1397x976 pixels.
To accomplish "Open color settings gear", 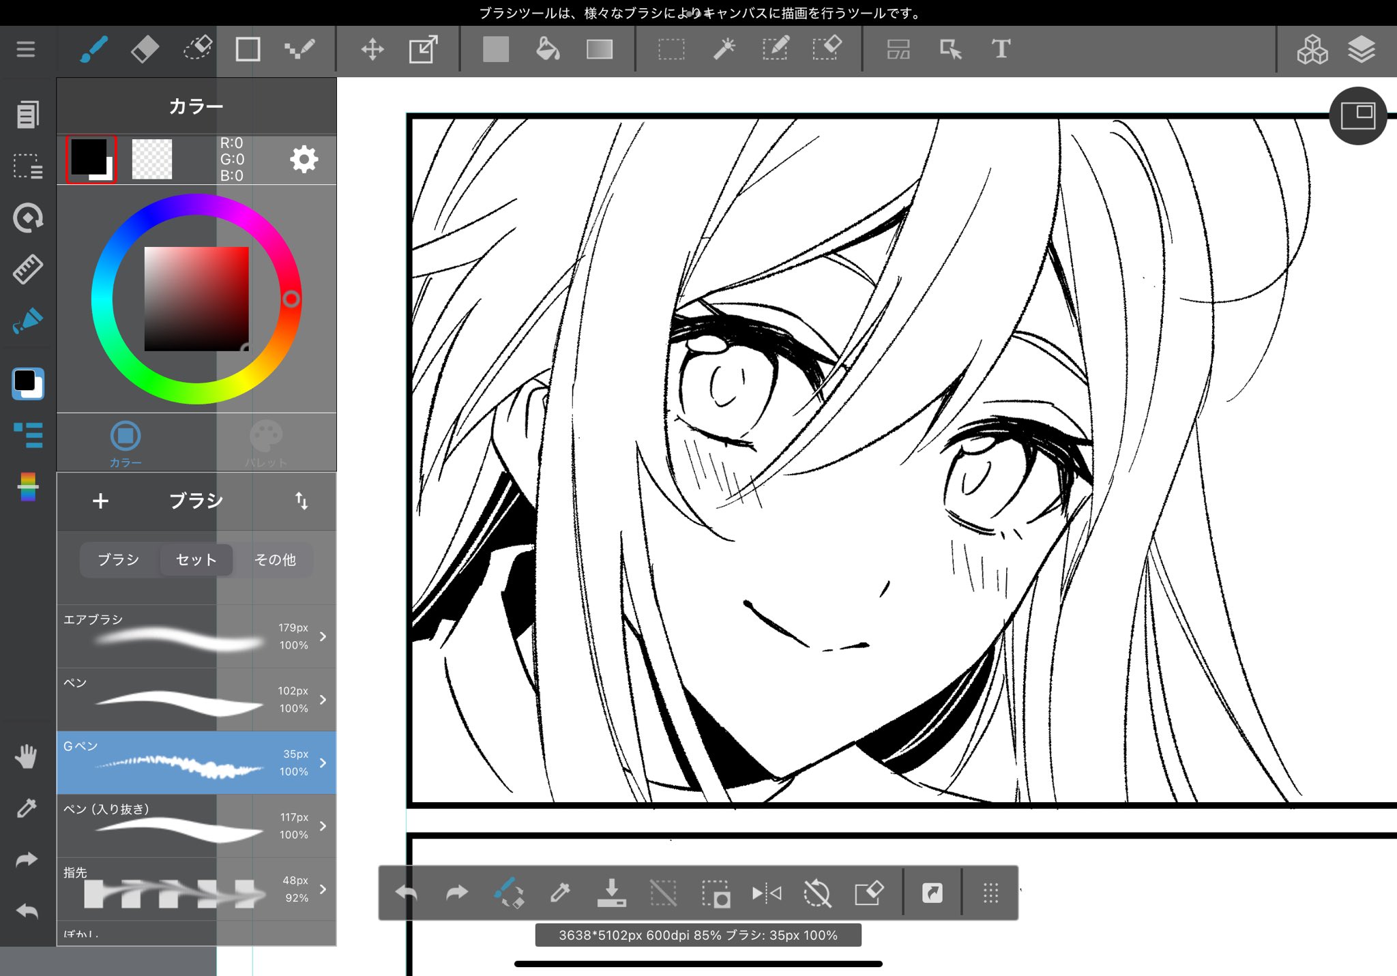I will pos(304,160).
